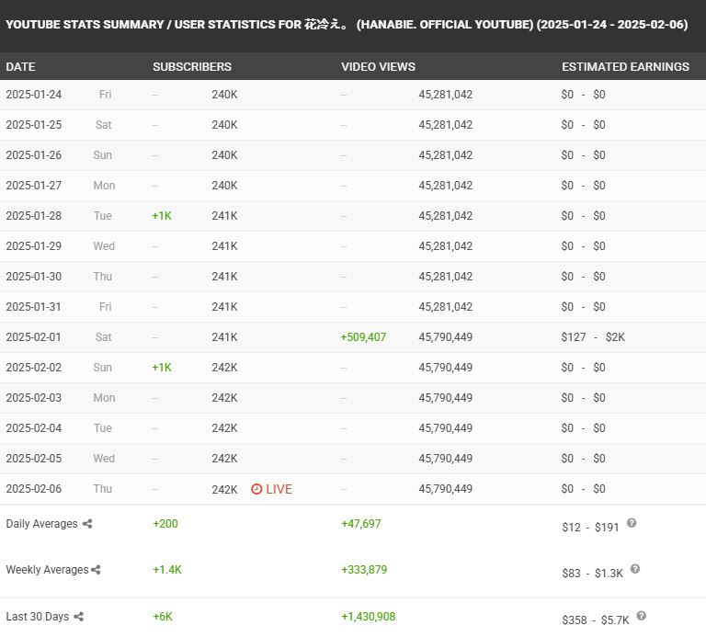Click the VIDEO VIEWS column header

(x=378, y=66)
